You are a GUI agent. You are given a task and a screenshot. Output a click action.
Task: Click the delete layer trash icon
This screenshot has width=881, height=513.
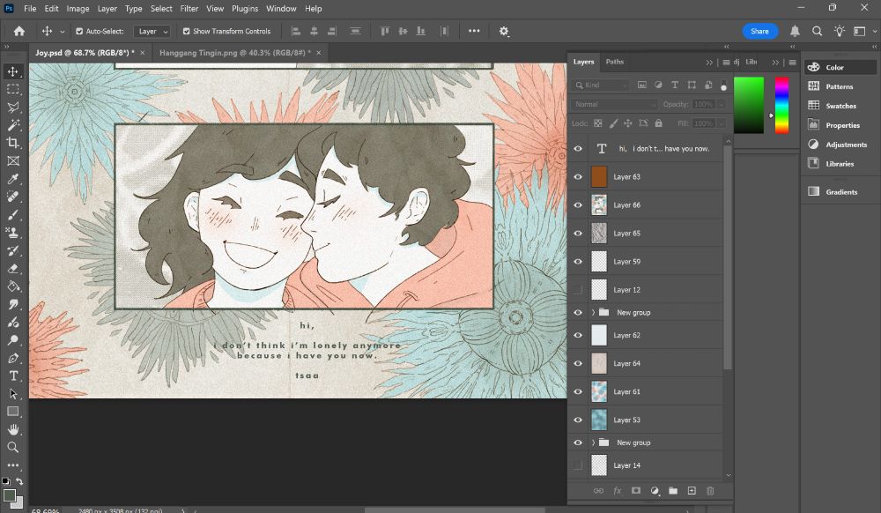click(x=710, y=491)
